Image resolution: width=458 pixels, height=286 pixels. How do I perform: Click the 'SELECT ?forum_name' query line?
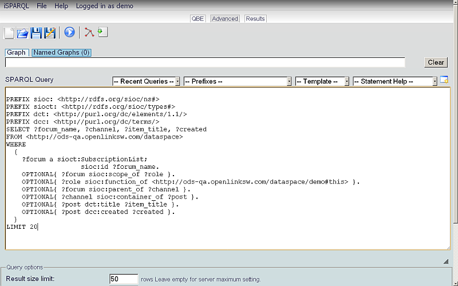106,129
